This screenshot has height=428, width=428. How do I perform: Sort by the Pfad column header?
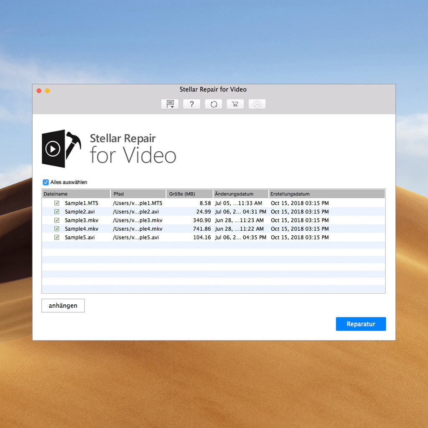pyautogui.click(x=138, y=194)
